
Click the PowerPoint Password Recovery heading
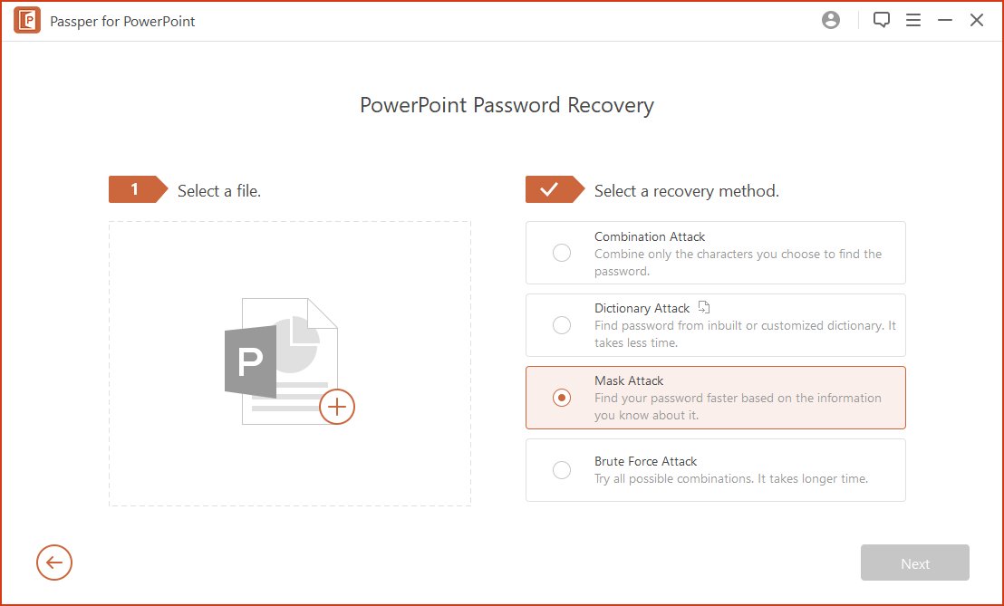507,105
